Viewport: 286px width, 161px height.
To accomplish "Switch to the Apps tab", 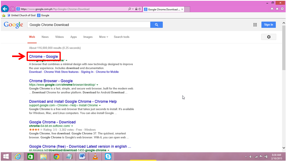I will (74, 37).
